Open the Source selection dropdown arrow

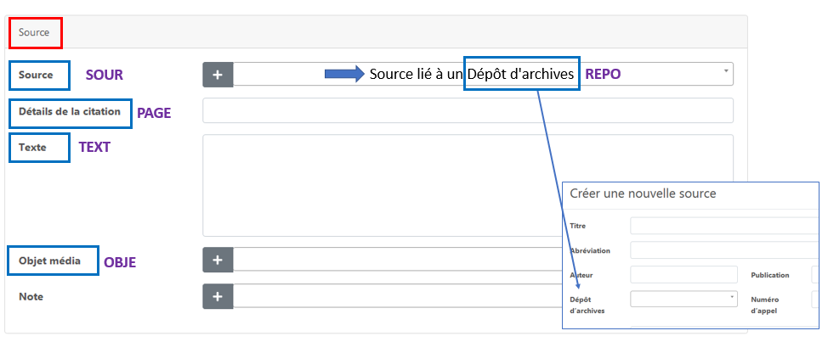(x=726, y=72)
